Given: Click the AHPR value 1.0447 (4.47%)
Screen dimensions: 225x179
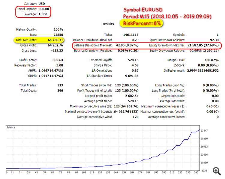Looking at the screenshot, I should tap(51, 70).
